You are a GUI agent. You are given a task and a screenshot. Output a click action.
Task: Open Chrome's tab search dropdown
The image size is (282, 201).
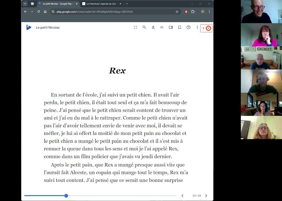(25, 4)
